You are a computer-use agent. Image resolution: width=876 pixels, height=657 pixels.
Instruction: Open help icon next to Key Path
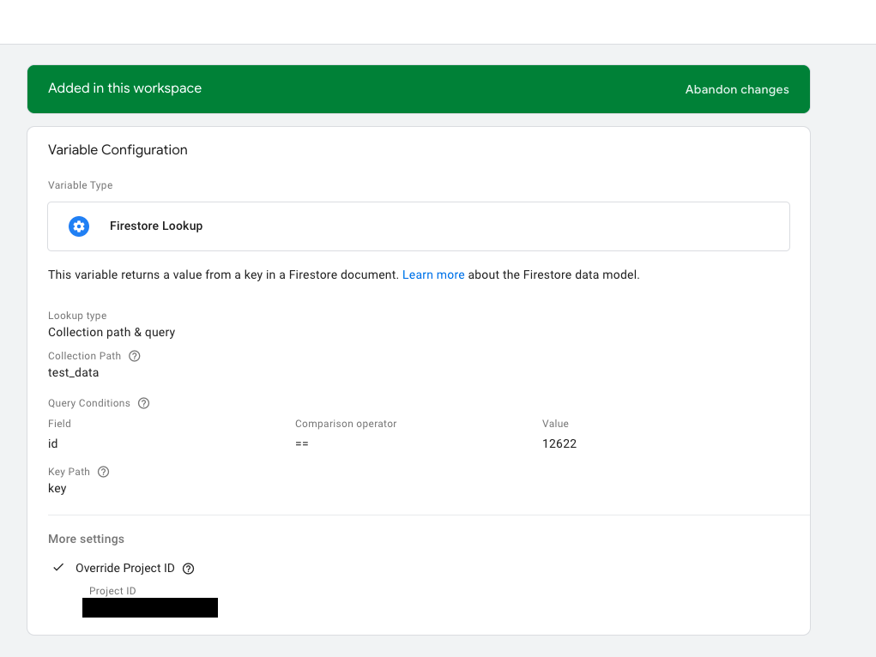pyautogui.click(x=103, y=472)
